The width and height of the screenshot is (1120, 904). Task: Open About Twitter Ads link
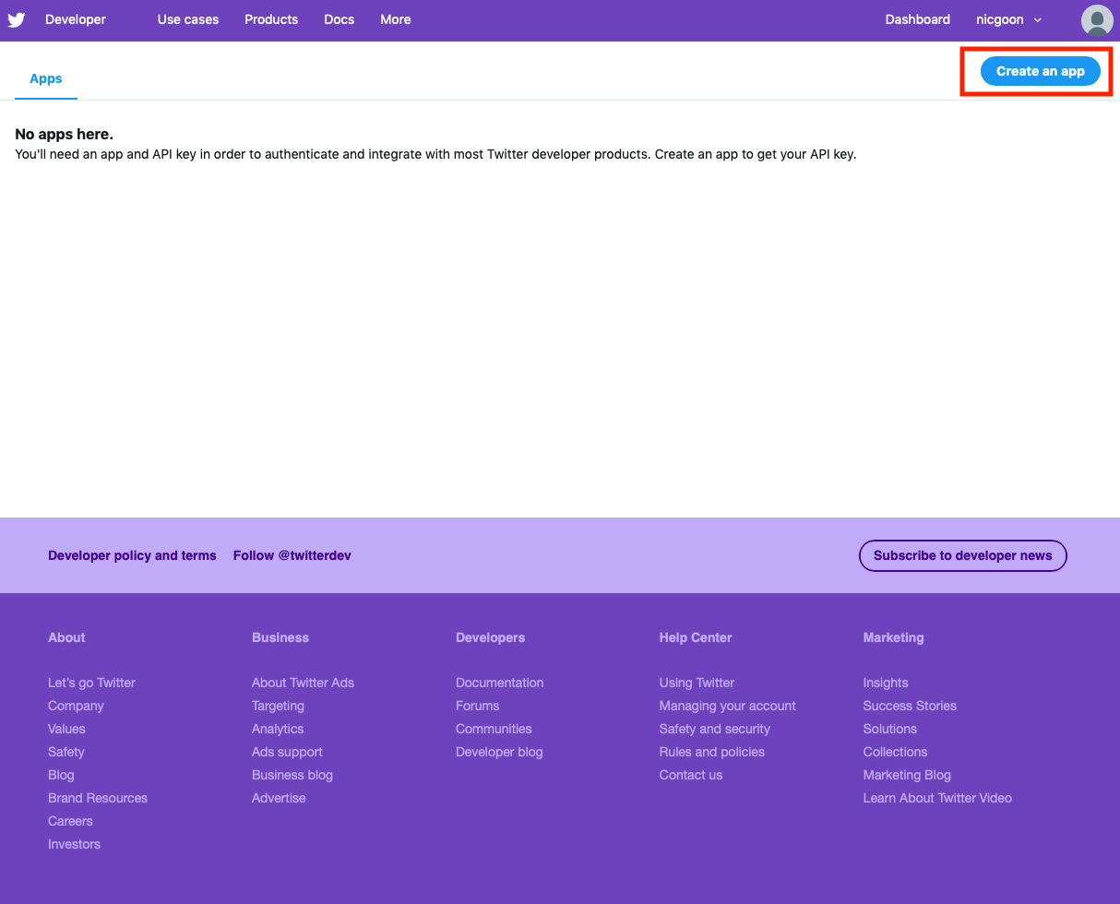point(303,683)
